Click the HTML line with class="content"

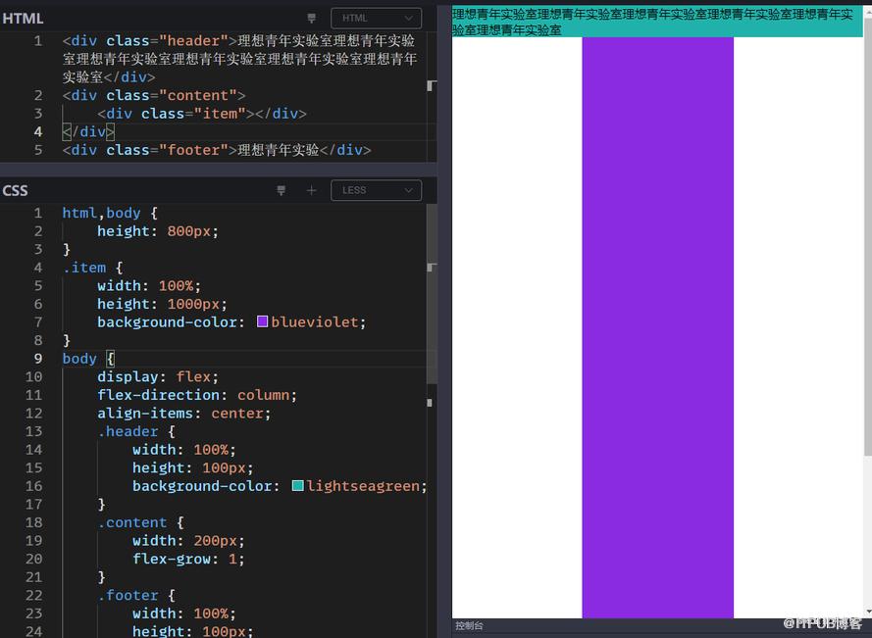click(x=154, y=96)
